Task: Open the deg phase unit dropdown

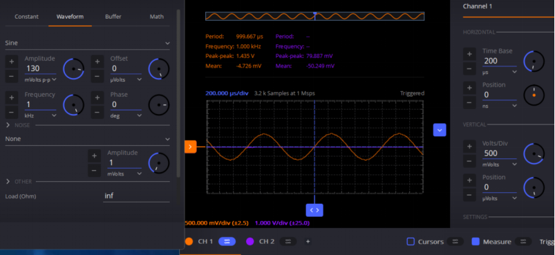Action: click(126, 115)
